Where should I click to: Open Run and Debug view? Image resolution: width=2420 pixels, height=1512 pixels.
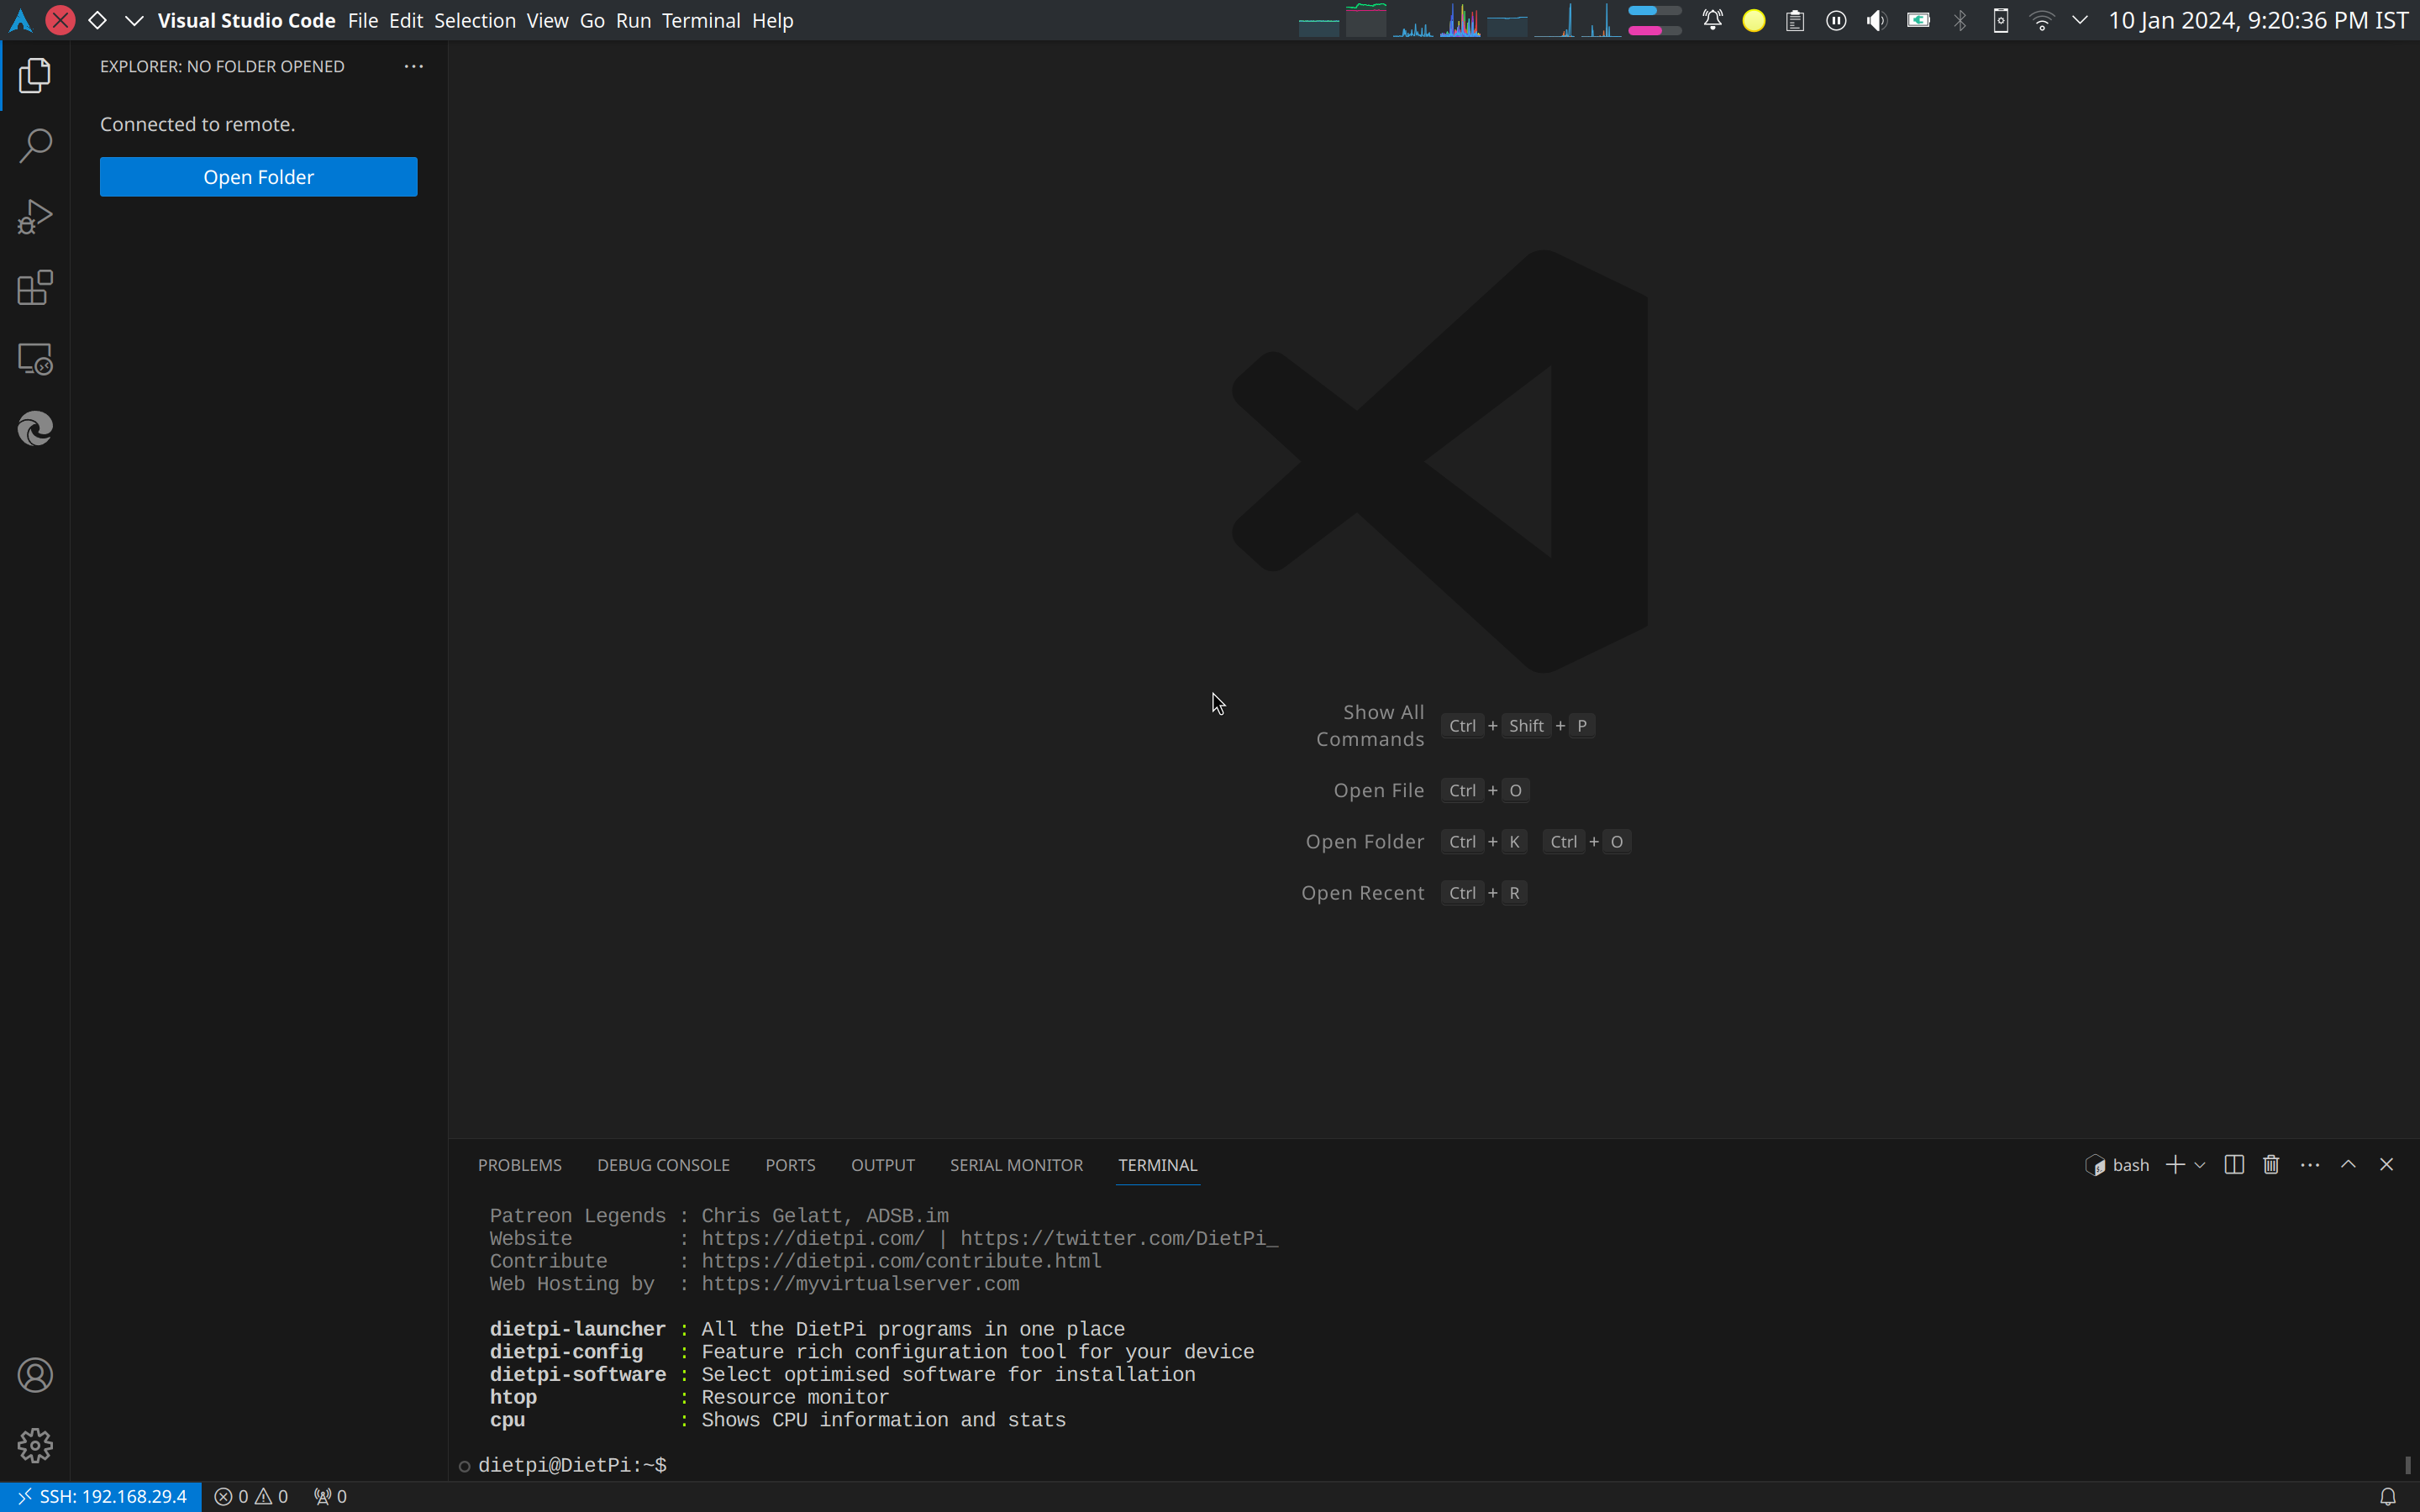click(35, 217)
